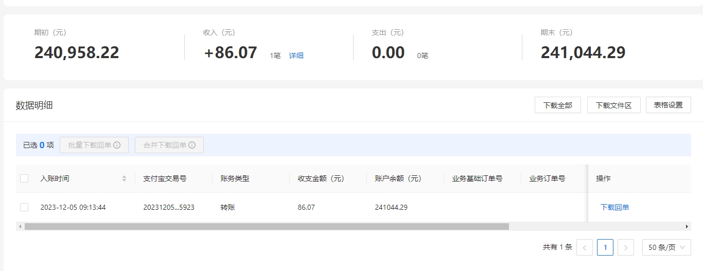703x271 pixels.
Task: Go to previous page arrow
Action: (x=585, y=247)
